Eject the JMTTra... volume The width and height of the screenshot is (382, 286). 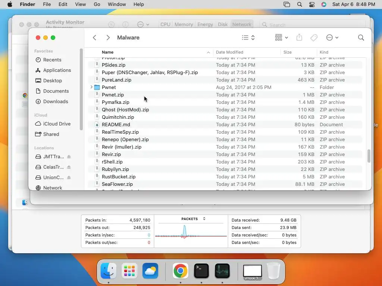pos(69,157)
